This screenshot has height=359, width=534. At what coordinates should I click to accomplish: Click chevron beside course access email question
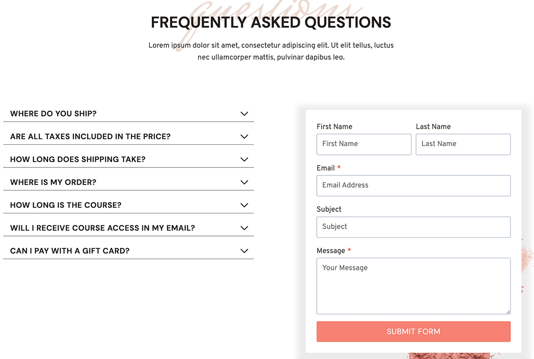pyautogui.click(x=244, y=228)
